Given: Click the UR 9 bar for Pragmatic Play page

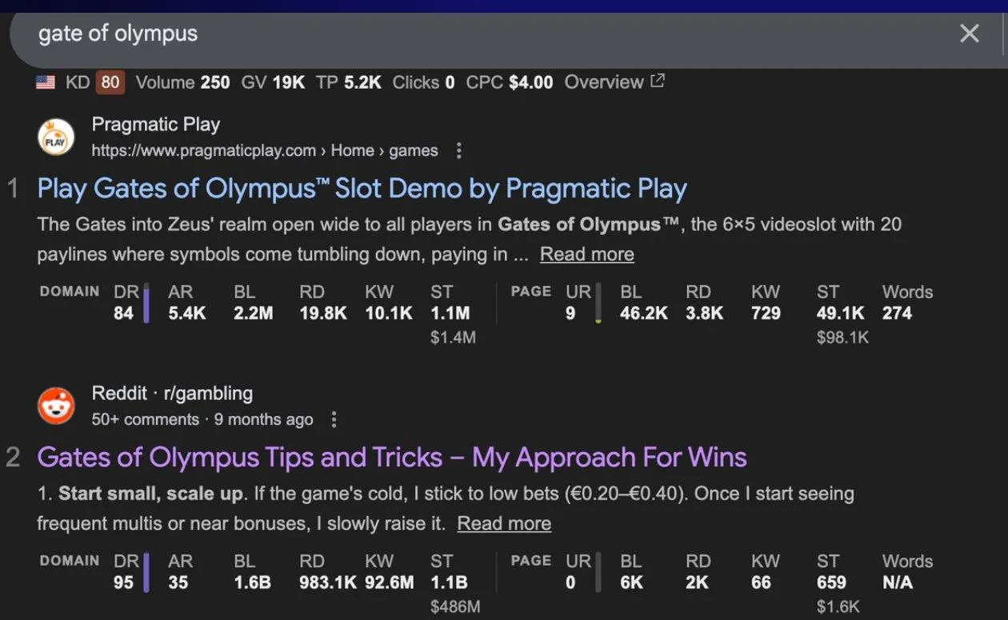Looking at the screenshot, I should (598, 304).
